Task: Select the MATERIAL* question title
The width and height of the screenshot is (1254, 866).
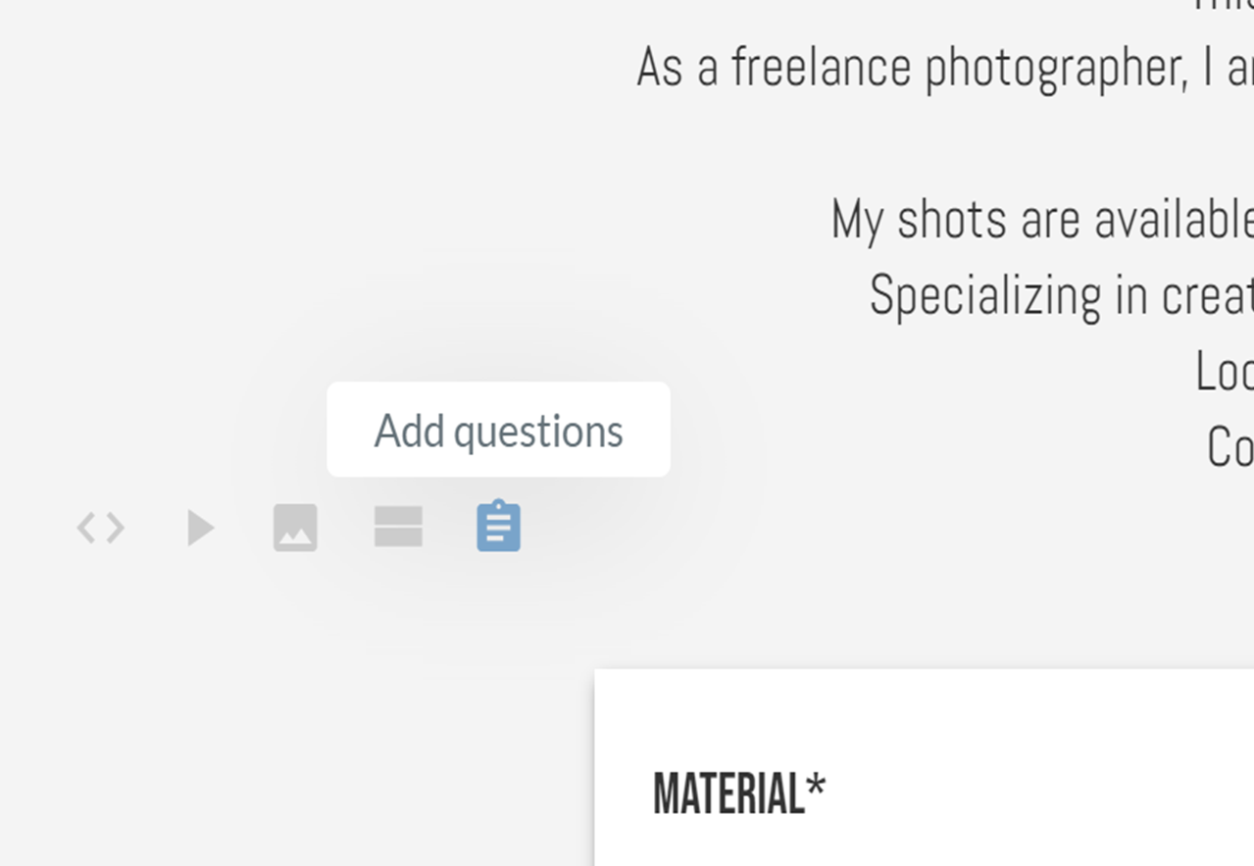Action: pos(739,793)
